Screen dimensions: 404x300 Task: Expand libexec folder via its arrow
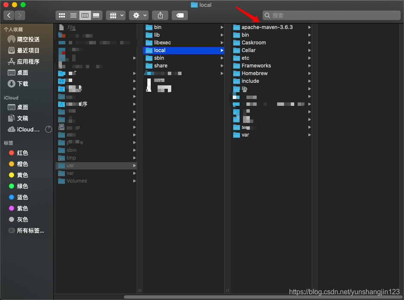pos(222,43)
